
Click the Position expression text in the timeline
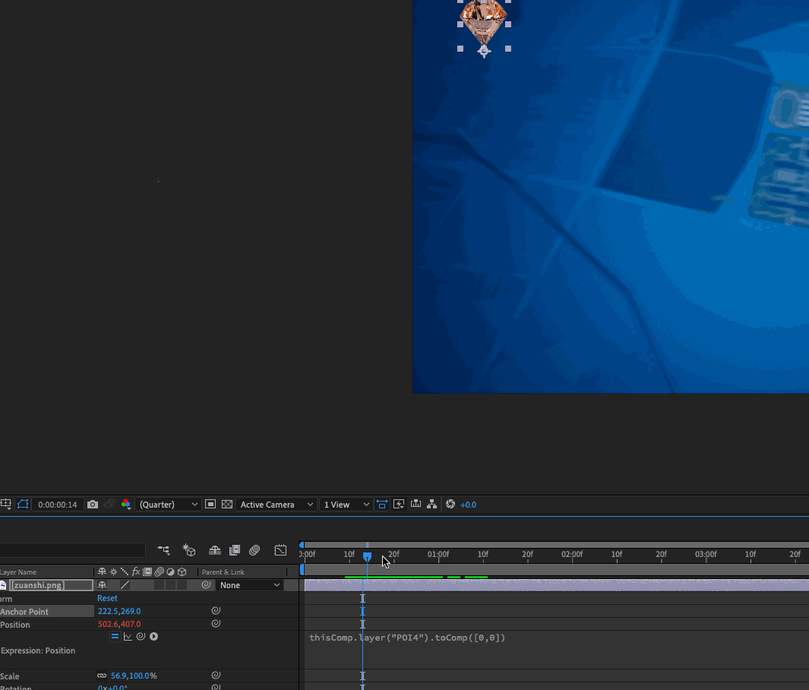(x=407, y=638)
